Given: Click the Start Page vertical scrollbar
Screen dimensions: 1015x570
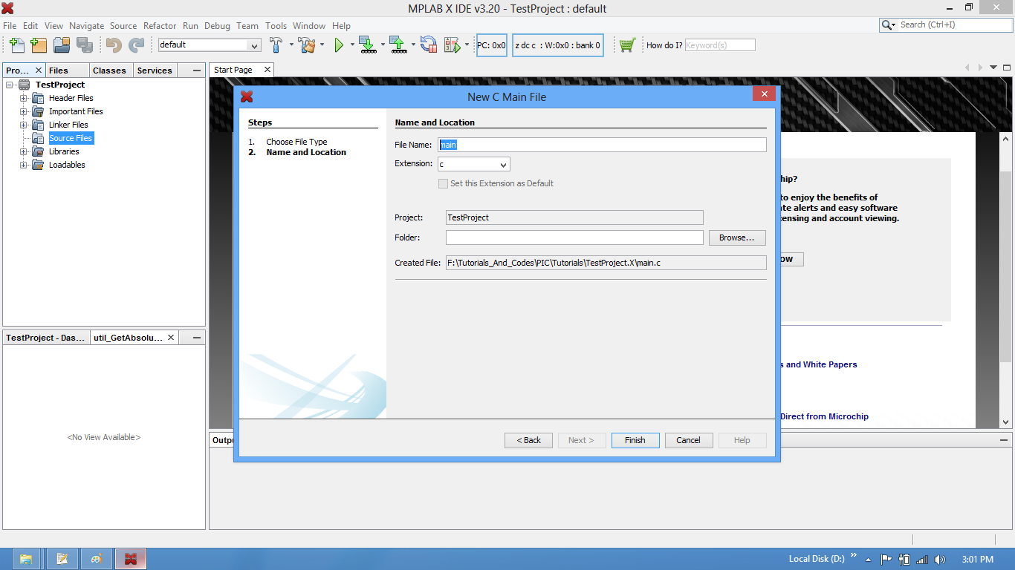Looking at the screenshot, I should [1005, 280].
